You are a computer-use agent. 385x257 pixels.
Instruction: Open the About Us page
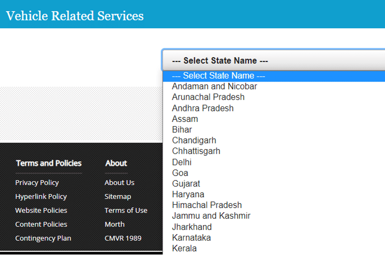point(119,183)
